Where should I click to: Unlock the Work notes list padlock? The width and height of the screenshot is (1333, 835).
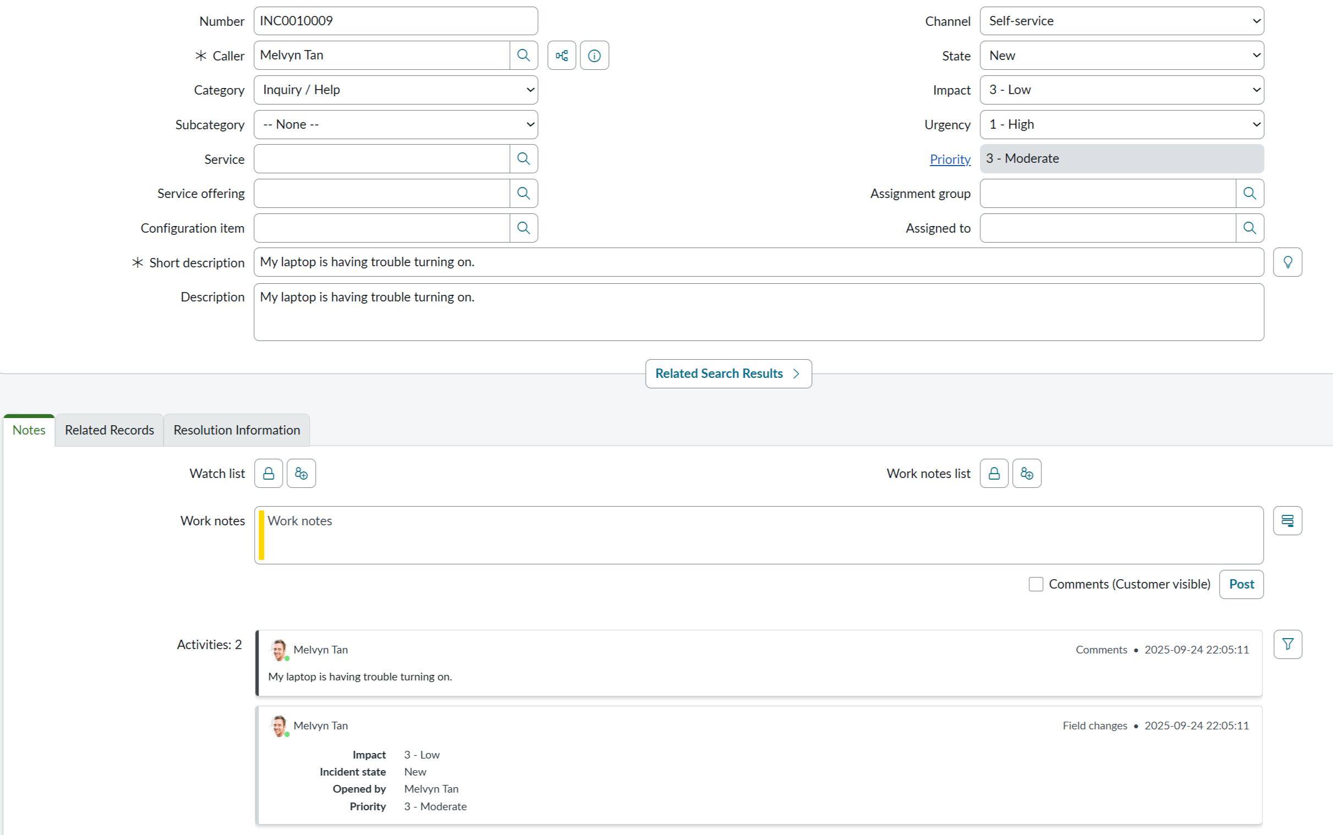tap(994, 473)
